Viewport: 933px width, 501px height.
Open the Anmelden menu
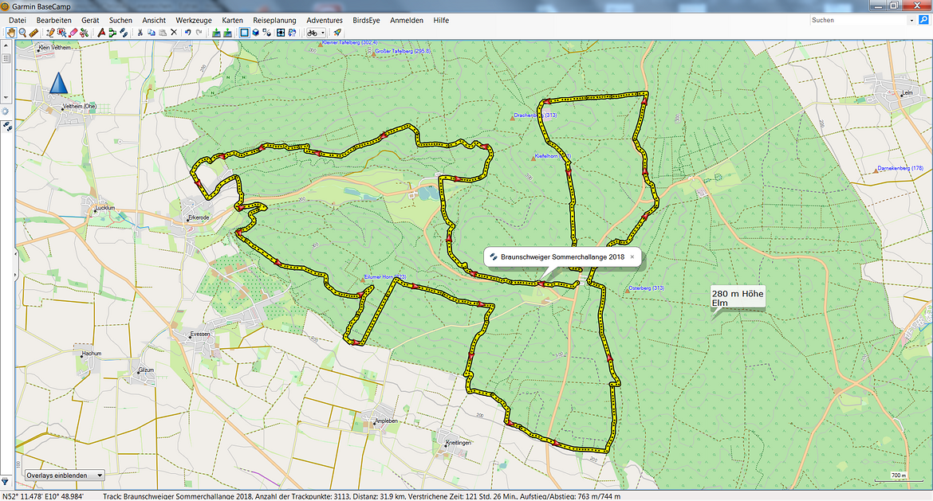coord(407,20)
